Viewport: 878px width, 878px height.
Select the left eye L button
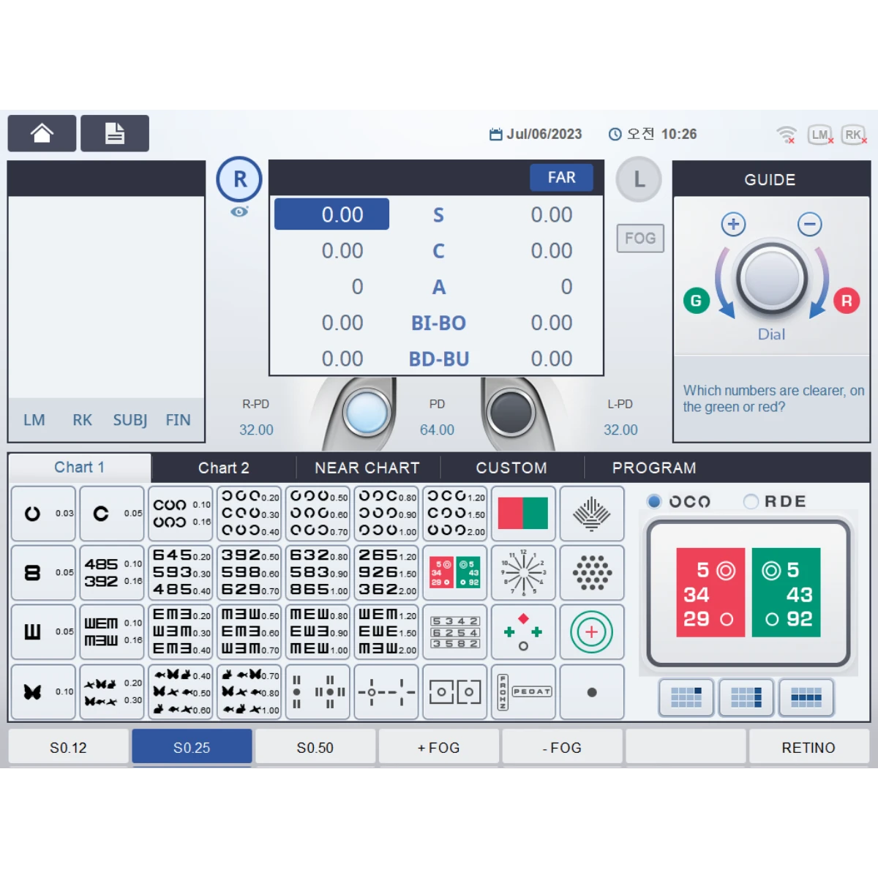(639, 179)
